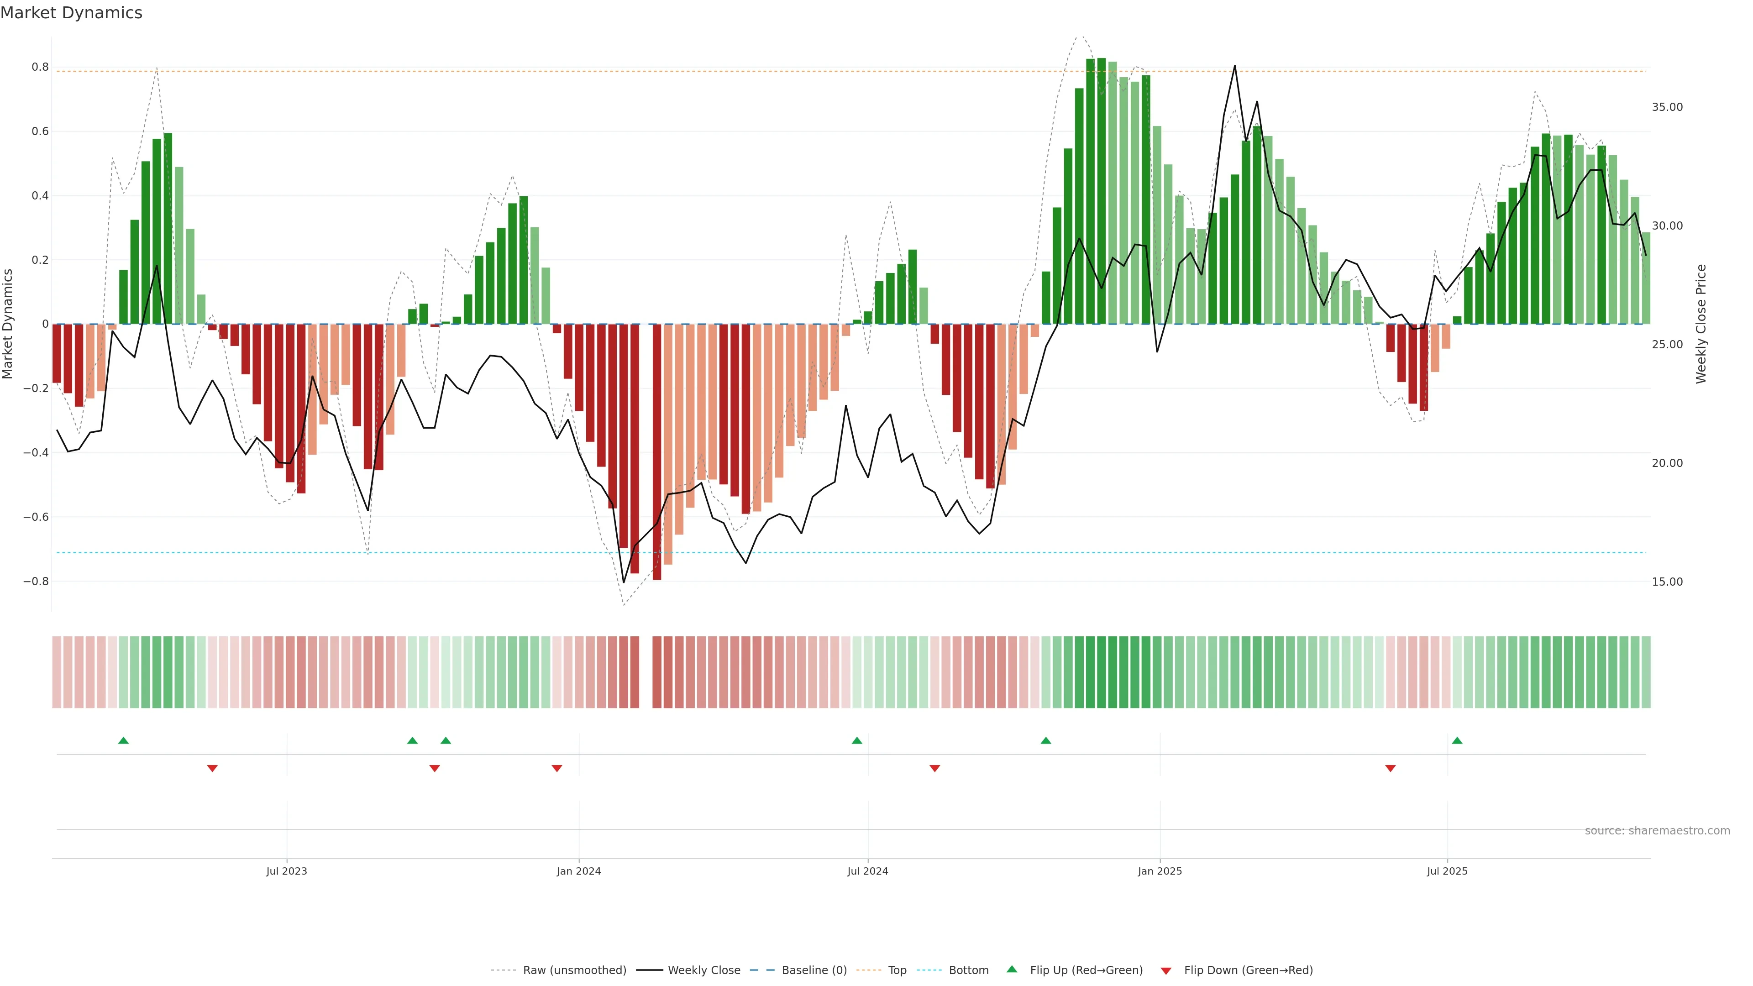Click the green Flip Up legend triangle

1012,969
